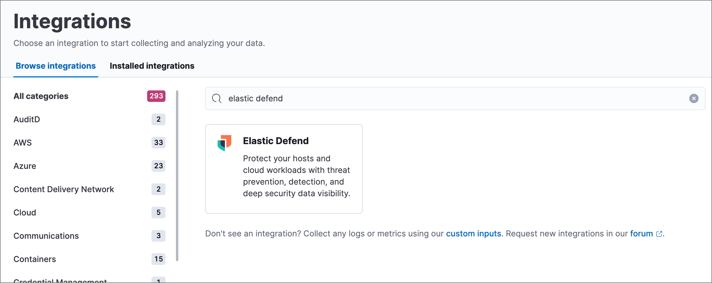712x283 pixels.
Task: Click the 293 count badge beside All categories
Action: pyautogui.click(x=157, y=96)
